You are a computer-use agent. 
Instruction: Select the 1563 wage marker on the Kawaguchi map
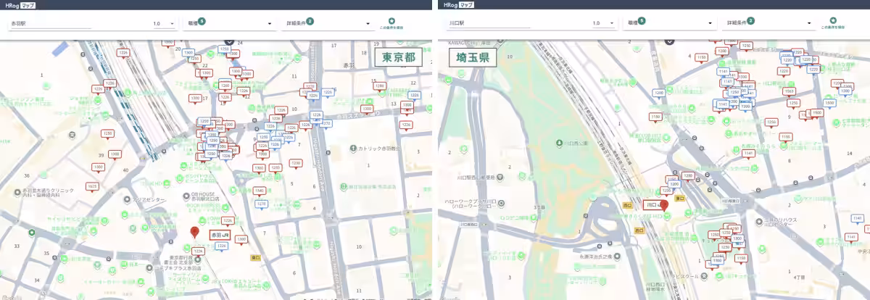coord(789,91)
